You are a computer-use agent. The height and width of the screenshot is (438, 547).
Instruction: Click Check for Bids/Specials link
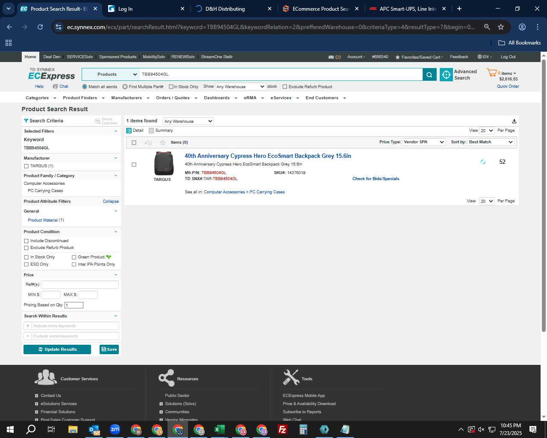[376, 179]
